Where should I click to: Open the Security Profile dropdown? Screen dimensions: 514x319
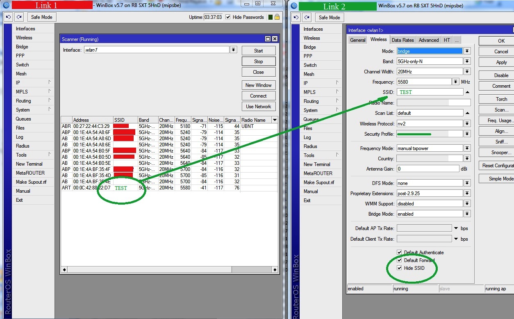pos(467,134)
